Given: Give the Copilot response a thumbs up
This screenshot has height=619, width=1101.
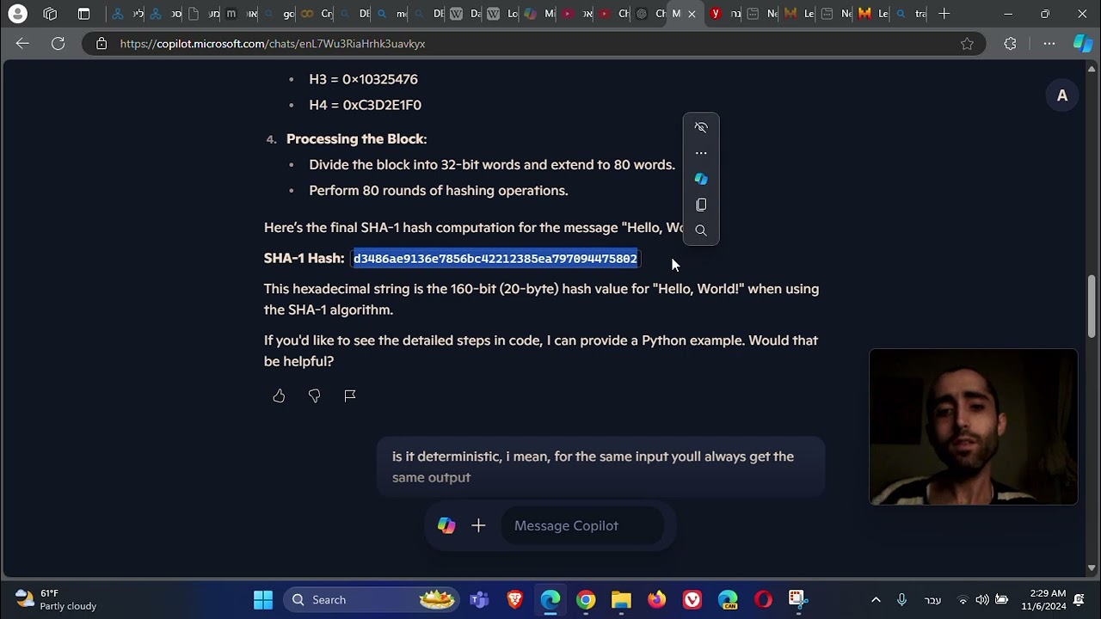Looking at the screenshot, I should coord(279,395).
